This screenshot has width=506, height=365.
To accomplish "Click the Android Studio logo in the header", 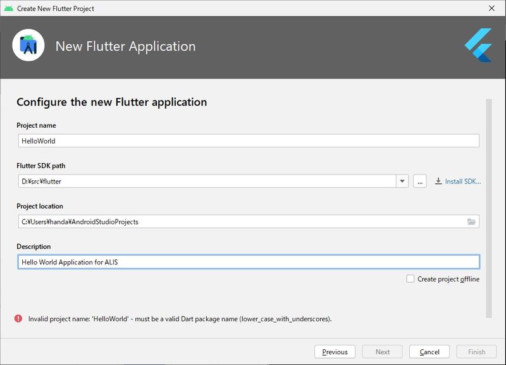I will [x=28, y=46].
